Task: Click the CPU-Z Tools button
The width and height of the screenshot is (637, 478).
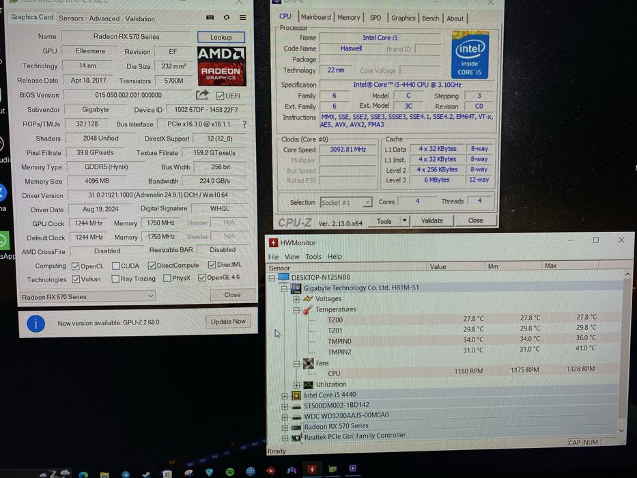Action: tap(384, 221)
